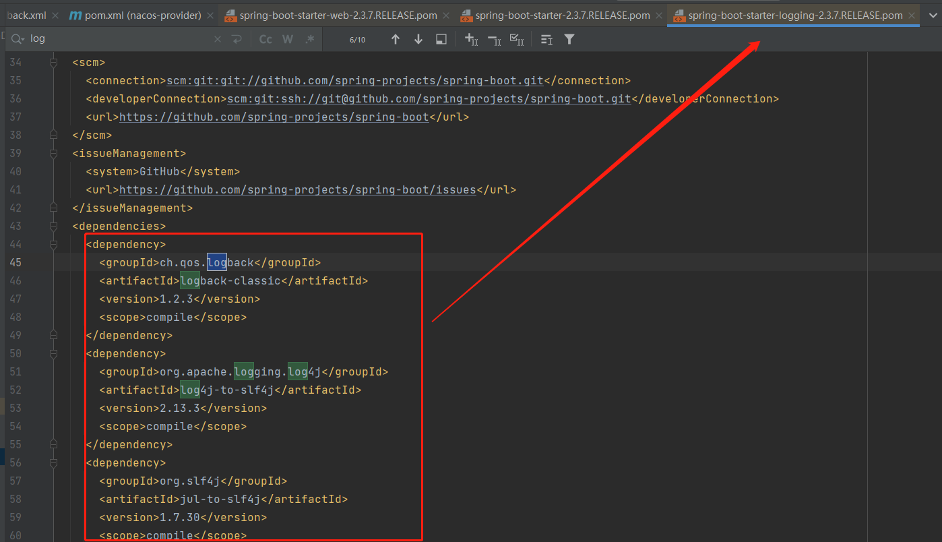
Task: Click line number 45 in gutter
Action: tap(15, 263)
